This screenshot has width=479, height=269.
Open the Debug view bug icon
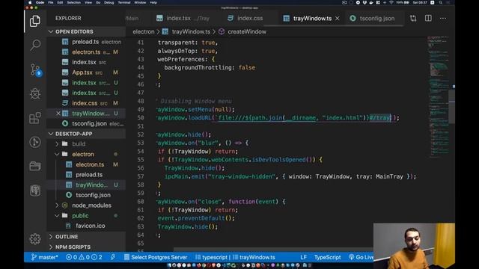[x=35, y=93]
